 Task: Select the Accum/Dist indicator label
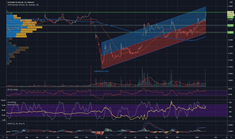12,102
